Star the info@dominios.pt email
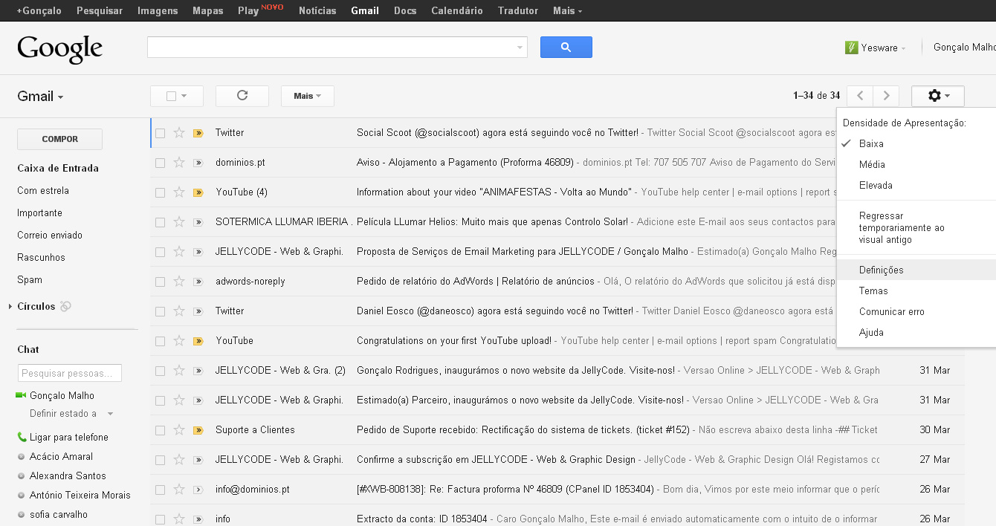 coord(178,490)
